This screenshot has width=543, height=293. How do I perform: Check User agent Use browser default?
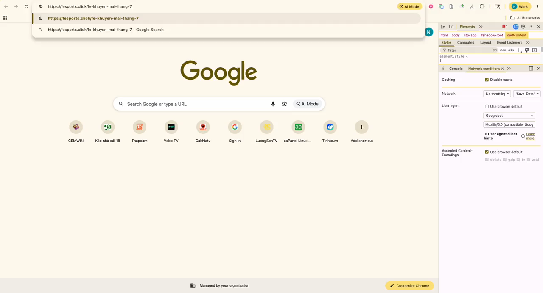pyautogui.click(x=487, y=106)
